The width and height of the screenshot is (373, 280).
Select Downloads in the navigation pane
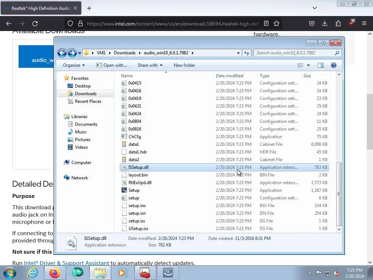click(86, 94)
